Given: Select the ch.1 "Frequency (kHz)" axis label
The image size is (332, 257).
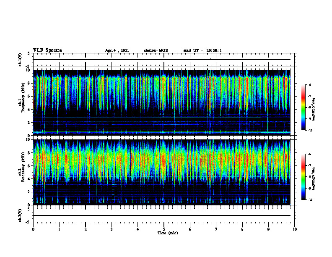Looking at the screenshot, I should pos(23,98).
